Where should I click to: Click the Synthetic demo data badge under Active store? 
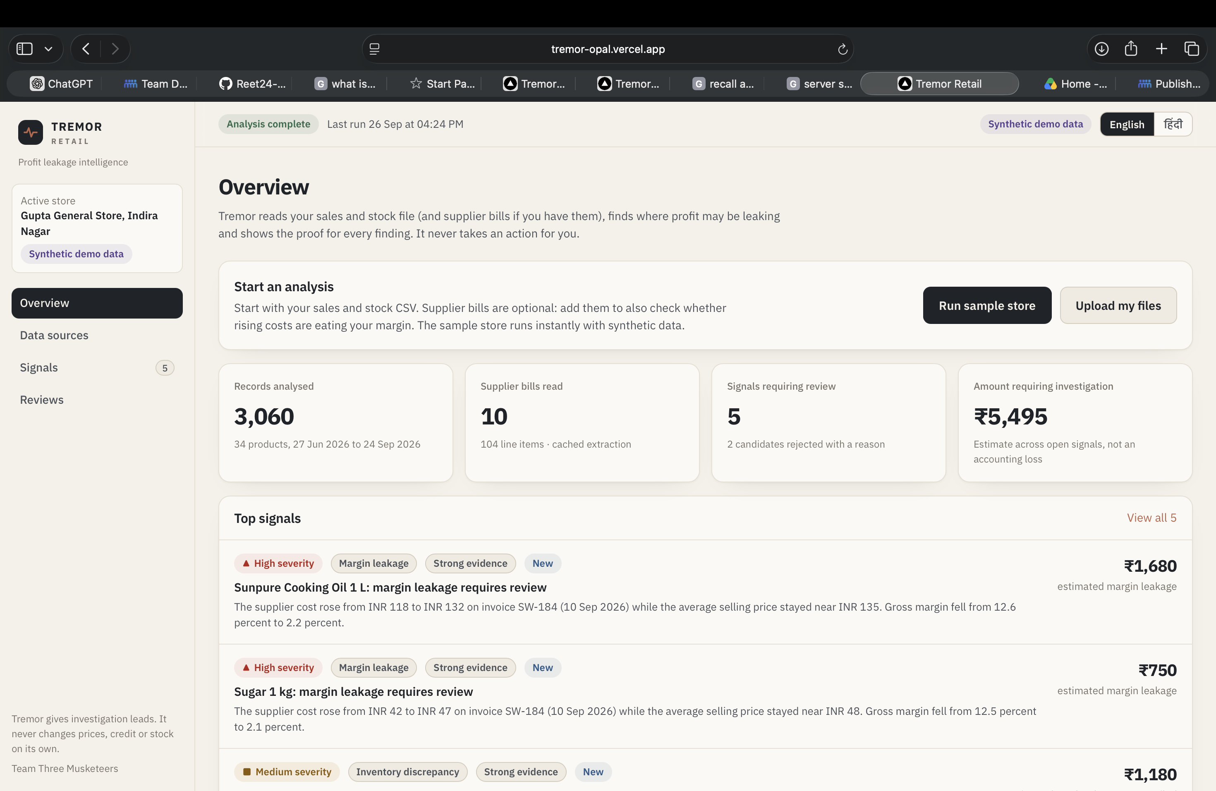click(x=76, y=254)
